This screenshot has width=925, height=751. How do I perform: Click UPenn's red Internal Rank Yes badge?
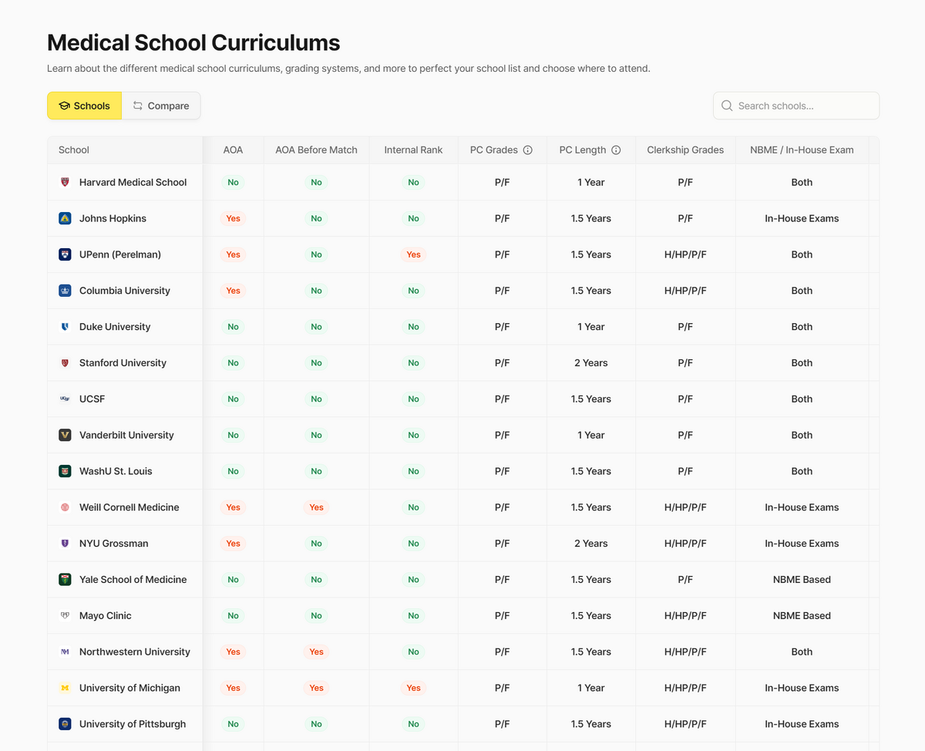click(x=413, y=254)
